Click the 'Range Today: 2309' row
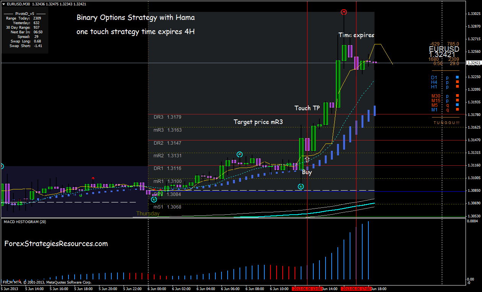This screenshot has width=482, height=292. (x=24, y=18)
